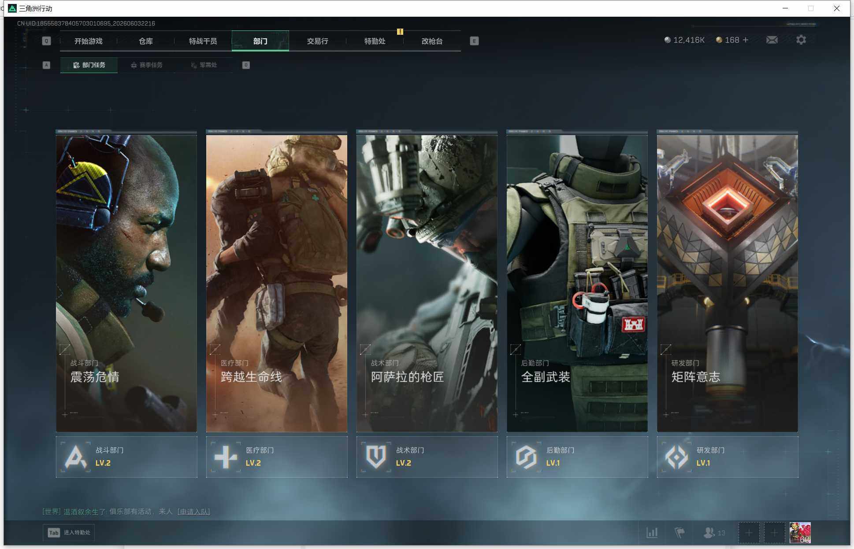Screen dimensions: 854x549
Task: Click the yellow alert badge above 特勤处
Action: click(400, 32)
